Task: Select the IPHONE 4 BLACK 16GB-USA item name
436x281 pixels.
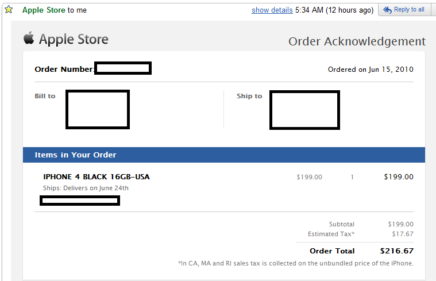Action: point(97,177)
